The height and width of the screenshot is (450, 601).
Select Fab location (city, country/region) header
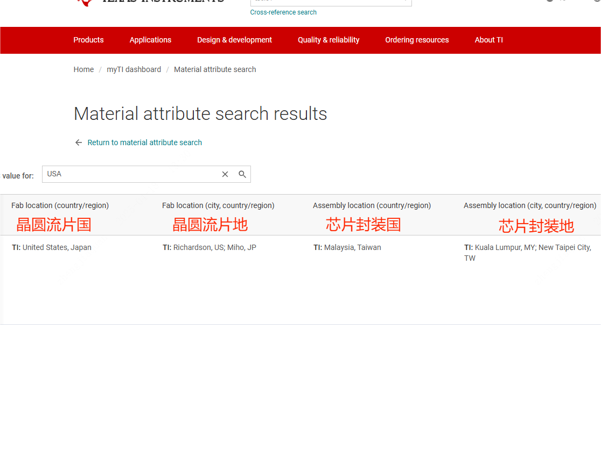point(218,205)
